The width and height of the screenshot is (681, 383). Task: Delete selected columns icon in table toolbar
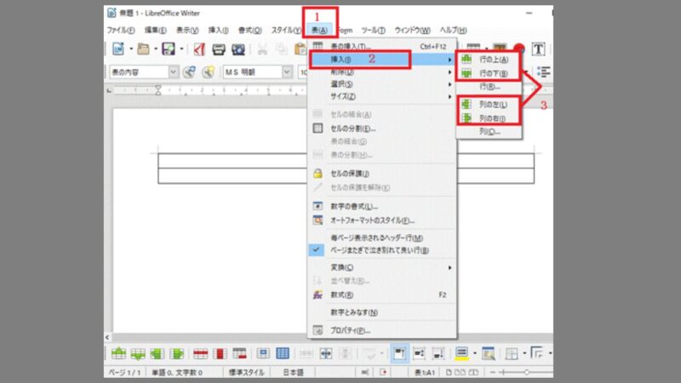(220, 353)
